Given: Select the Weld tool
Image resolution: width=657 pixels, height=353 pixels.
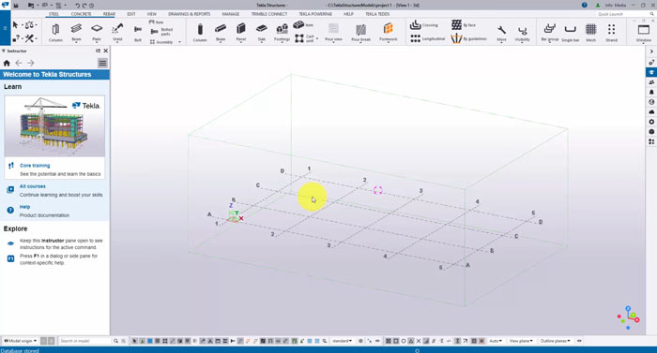Looking at the screenshot, I should coord(117,32).
